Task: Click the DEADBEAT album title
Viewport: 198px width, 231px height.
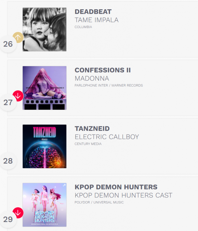Action: point(93,12)
